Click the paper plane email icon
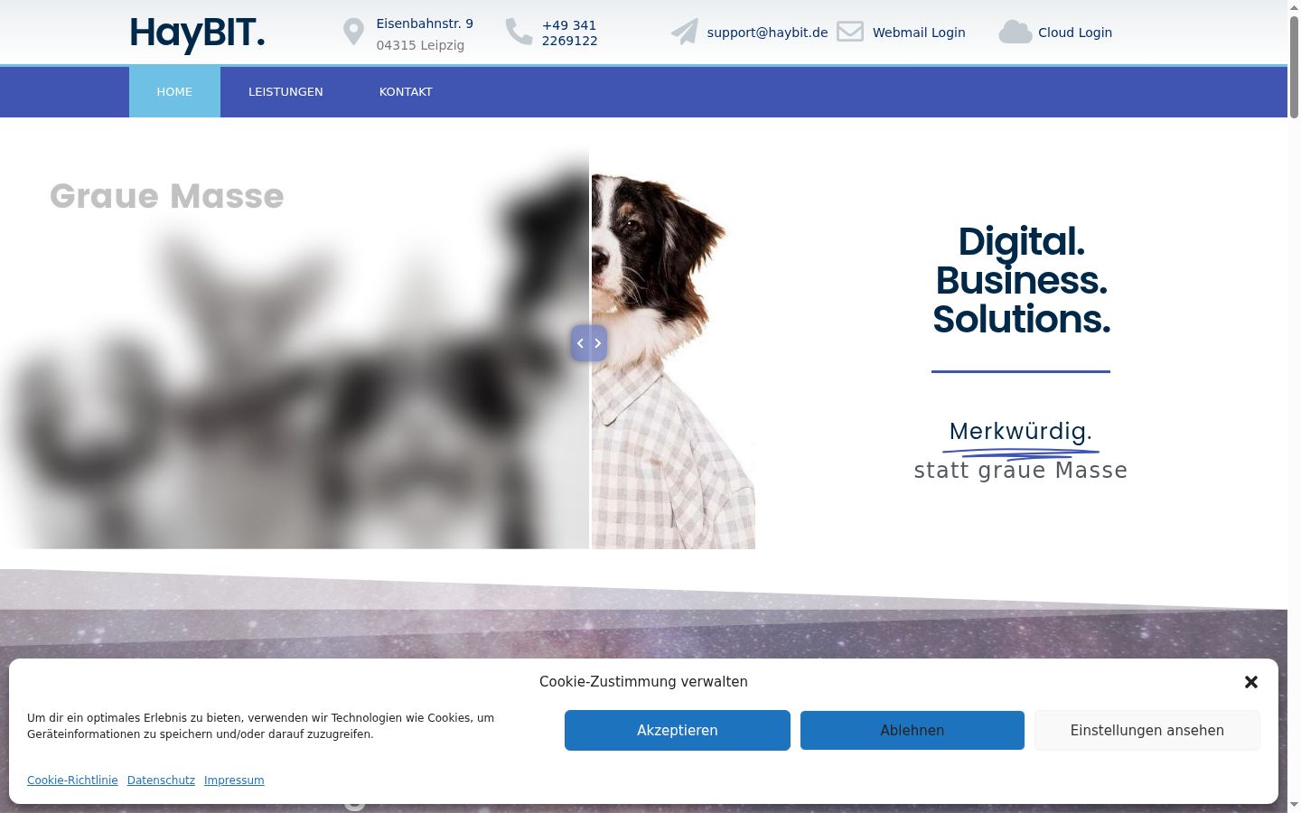Image resolution: width=1301 pixels, height=813 pixels. tap(685, 33)
